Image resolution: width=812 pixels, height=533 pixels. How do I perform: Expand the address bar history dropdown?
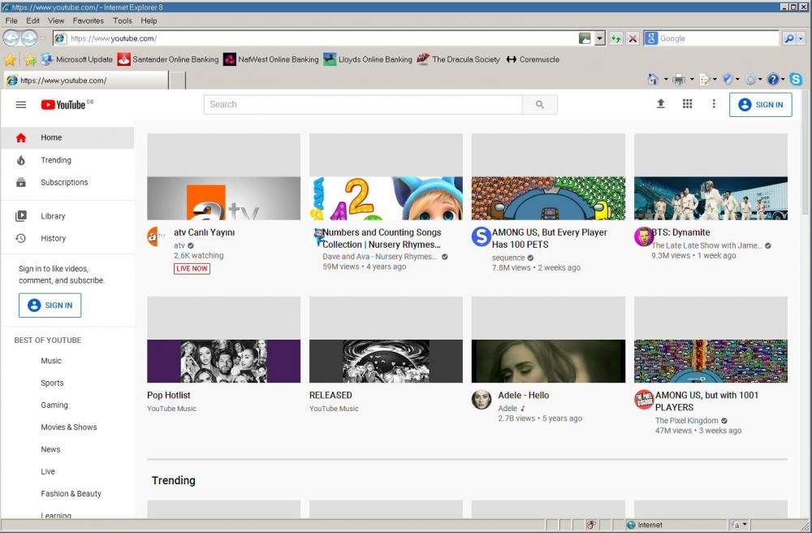600,39
